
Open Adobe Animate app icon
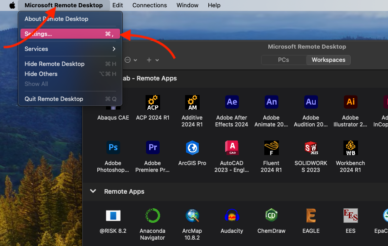[x=272, y=102]
